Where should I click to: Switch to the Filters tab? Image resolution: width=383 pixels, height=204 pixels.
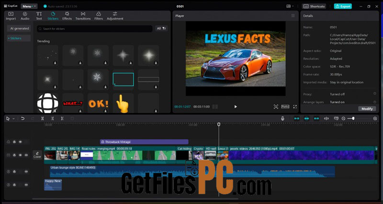[99, 16]
